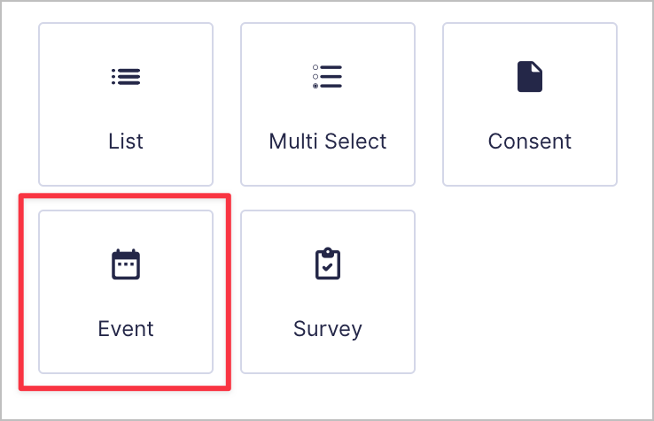Click the Multi Select radio-list icon
This screenshot has width=654, height=421.
(327, 77)
